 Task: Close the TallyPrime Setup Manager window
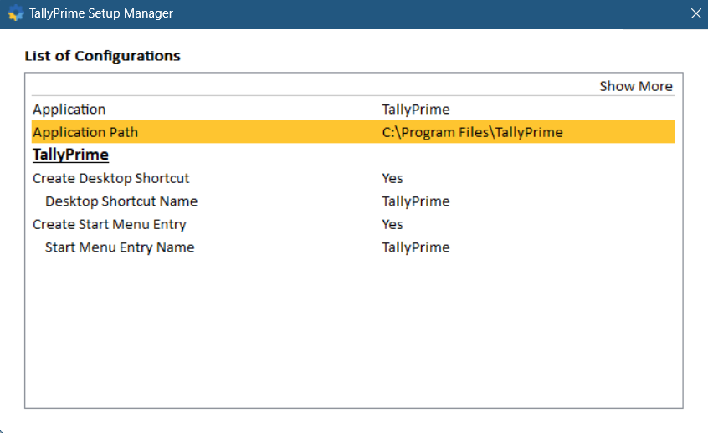click(695, 13)
